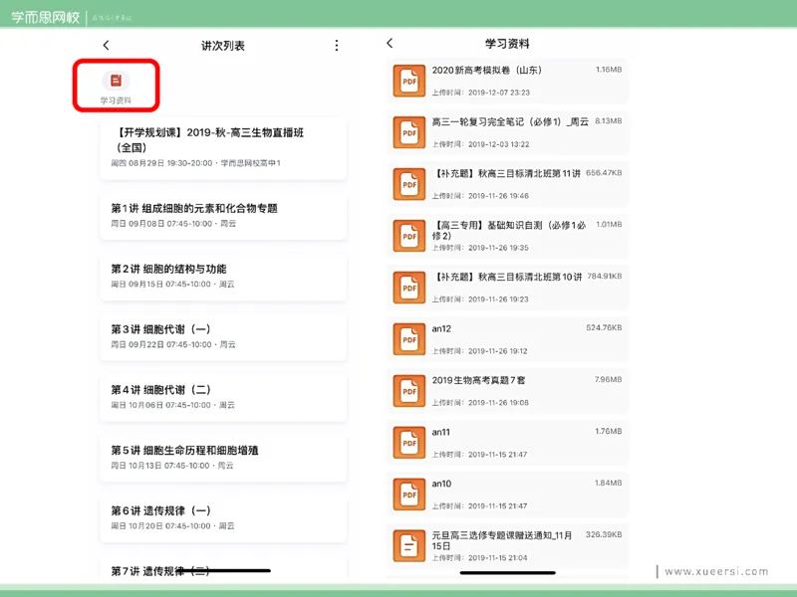Click document icon of 元旦高三选修专题课赠送通知

tap(409, 545)
